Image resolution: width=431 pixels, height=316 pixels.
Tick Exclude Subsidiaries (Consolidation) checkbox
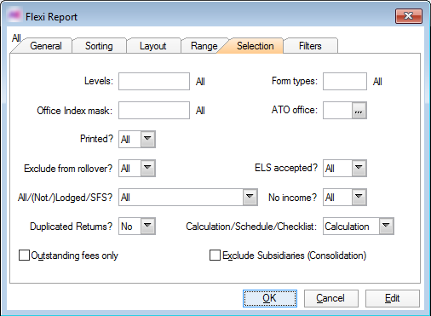(x=215, y=255)
